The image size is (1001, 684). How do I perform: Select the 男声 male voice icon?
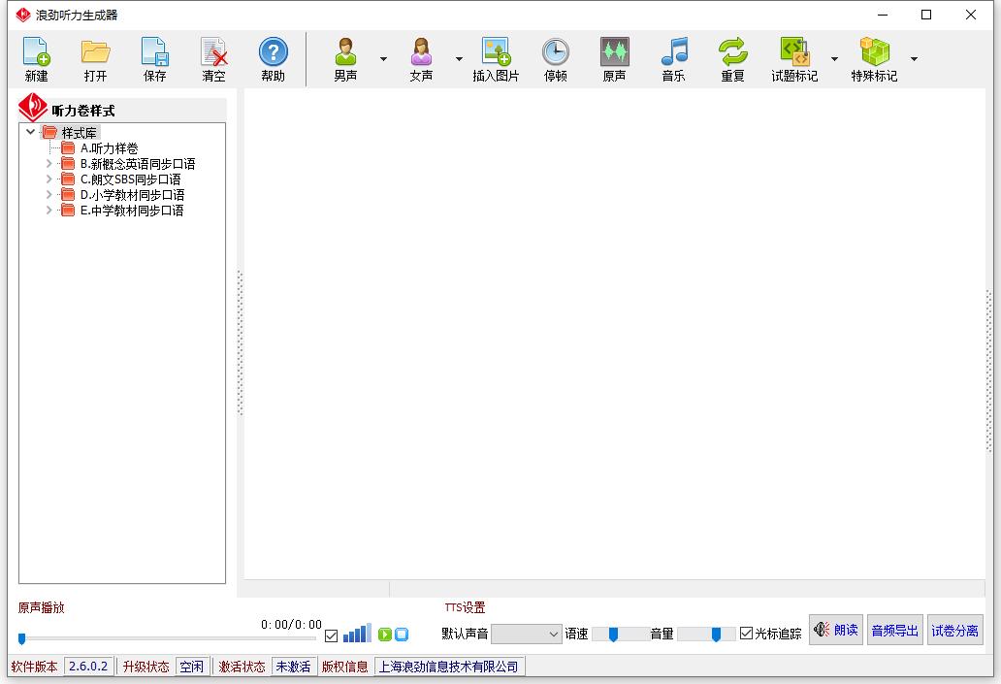[x=345, y=51]
